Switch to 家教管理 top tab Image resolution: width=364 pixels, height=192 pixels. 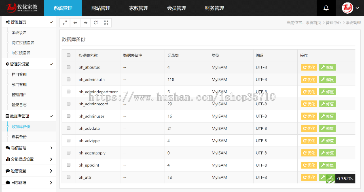click(139, 8)
